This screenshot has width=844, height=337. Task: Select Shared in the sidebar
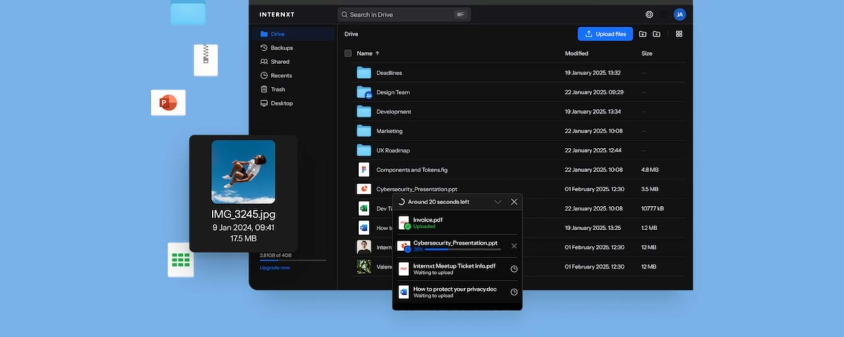280,62
